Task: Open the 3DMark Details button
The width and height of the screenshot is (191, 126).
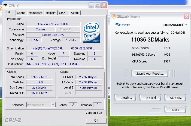Action: pos(125,98)
